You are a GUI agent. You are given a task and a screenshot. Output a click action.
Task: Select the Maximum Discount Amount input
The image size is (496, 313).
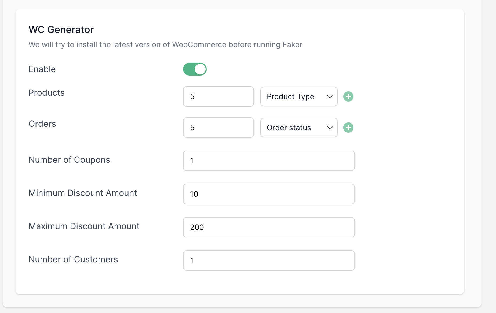[x=269, y=227]
